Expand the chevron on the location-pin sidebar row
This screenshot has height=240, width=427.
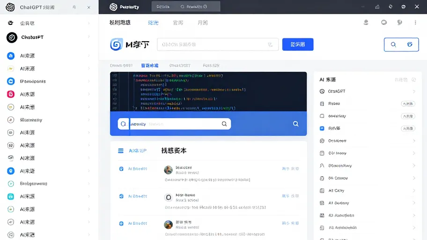click(x=89, y=171)
